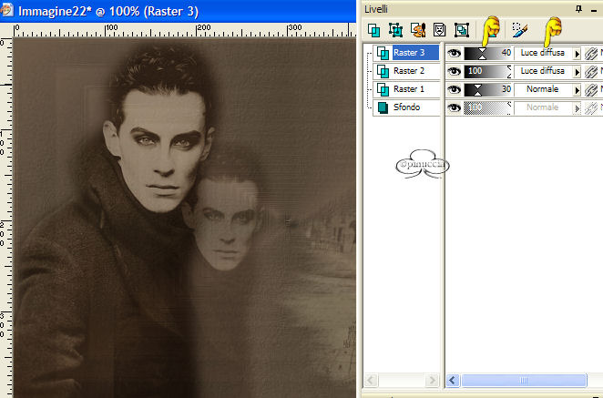Click the Immagine22 image window title bar
This screenshot has width=603, height=398.
pos(178,10)
